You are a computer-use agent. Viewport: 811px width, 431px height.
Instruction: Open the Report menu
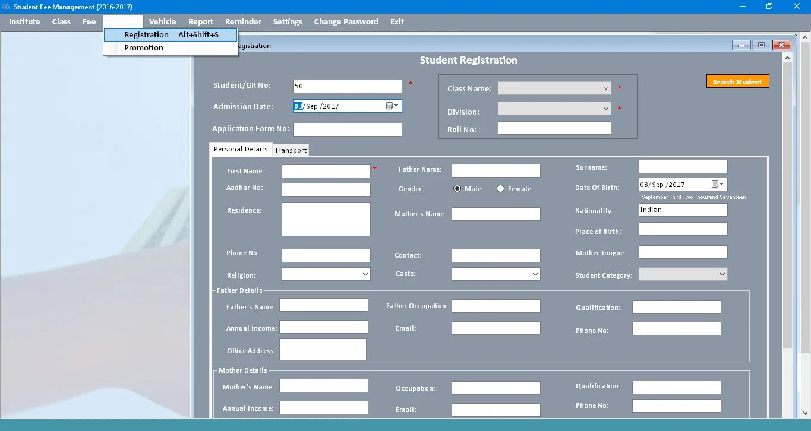coord(201,21)
